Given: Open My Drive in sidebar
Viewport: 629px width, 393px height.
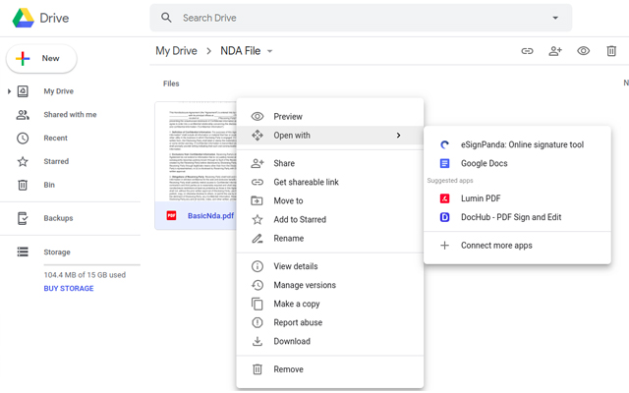Looking at the screenshot, I should tap(59, 91).
